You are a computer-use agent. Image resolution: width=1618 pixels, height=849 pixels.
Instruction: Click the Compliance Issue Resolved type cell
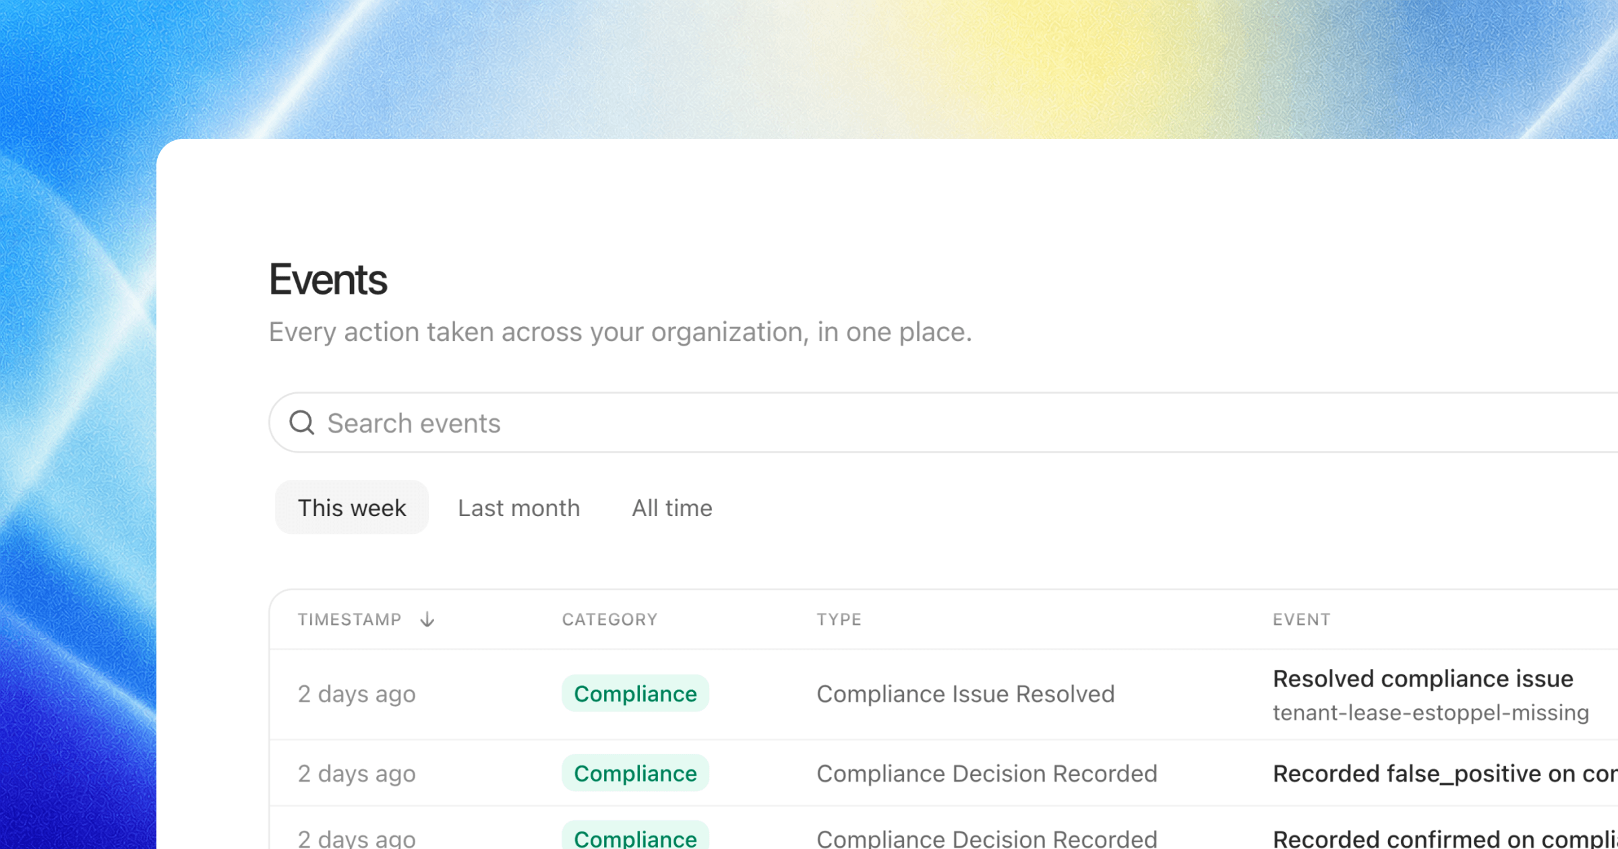click(x=965, y=693)
